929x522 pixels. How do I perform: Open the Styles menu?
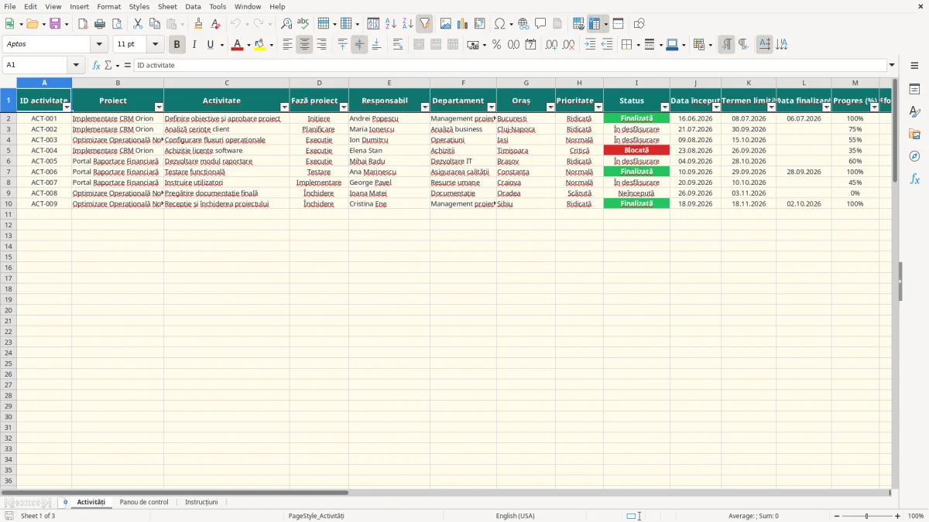(139, 6)
